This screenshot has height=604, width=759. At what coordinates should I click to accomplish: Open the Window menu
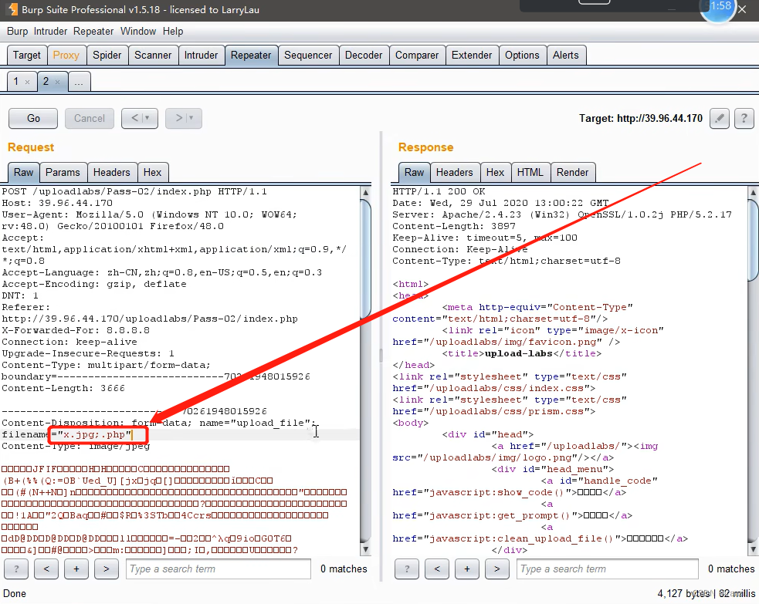click(138, 32)
